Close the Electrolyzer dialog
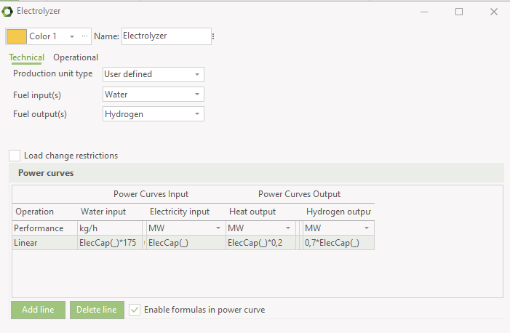Image resolution: width=510 pixels, height=333 pixels. coord(494,12)
